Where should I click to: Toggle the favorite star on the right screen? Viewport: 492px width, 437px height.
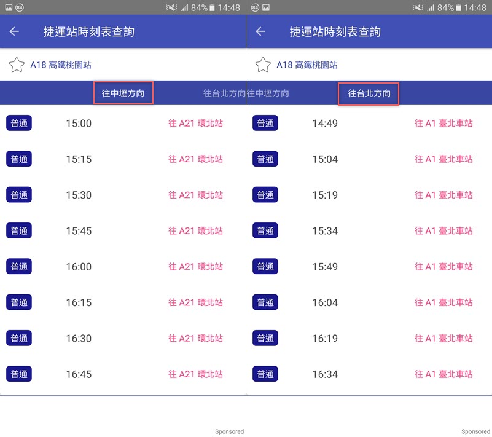(x=263, y=65)
